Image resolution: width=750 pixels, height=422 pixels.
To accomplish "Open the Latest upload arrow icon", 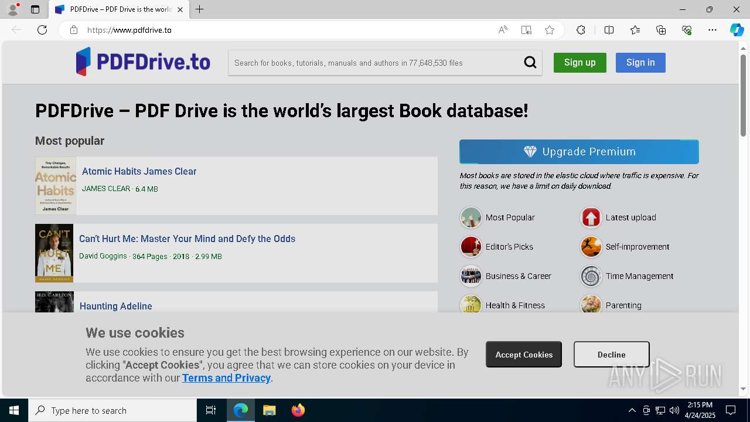I will tap(591, 217).
